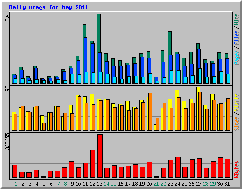Click day 21 on the x-axis
242x189 pixels.
coord(156,184)
